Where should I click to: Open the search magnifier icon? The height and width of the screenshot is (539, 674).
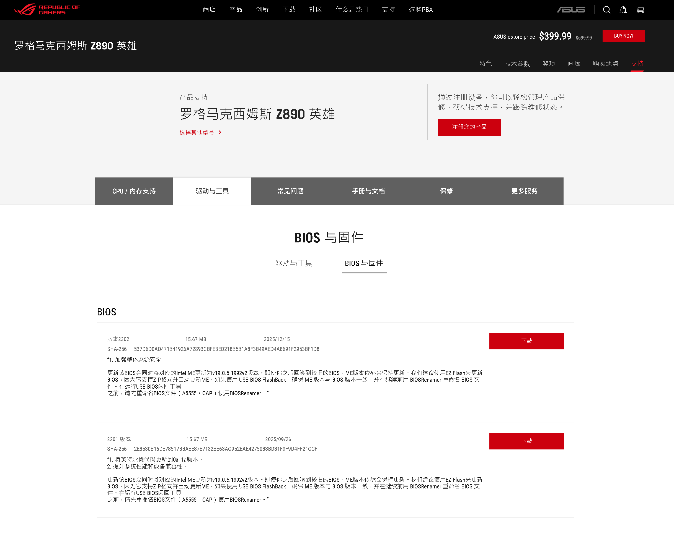[606, 10]
